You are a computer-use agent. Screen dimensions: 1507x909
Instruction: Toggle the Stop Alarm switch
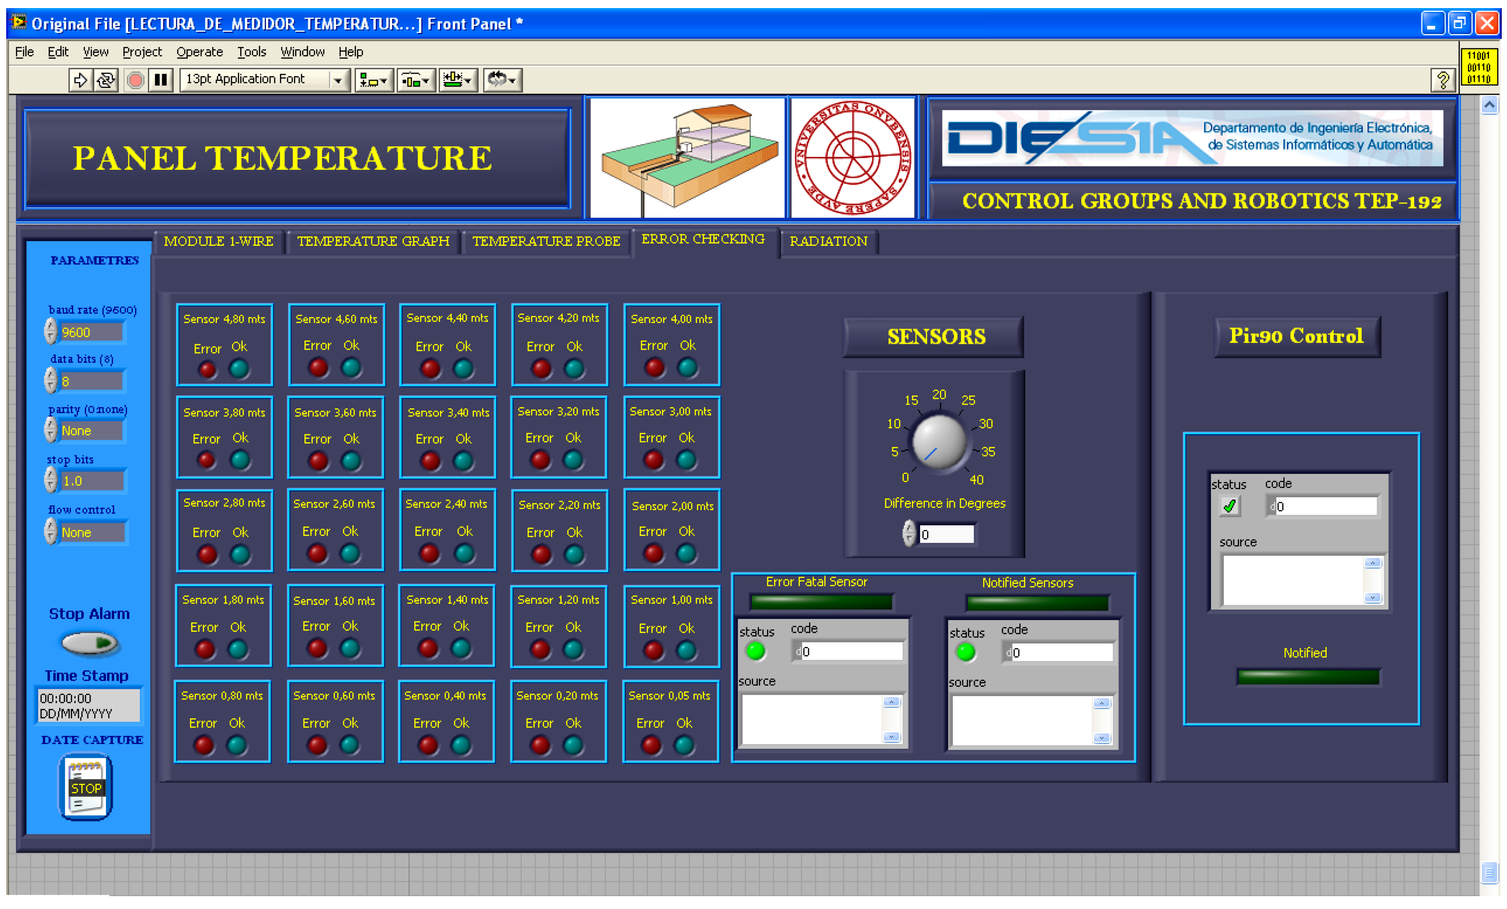(89, 642)
